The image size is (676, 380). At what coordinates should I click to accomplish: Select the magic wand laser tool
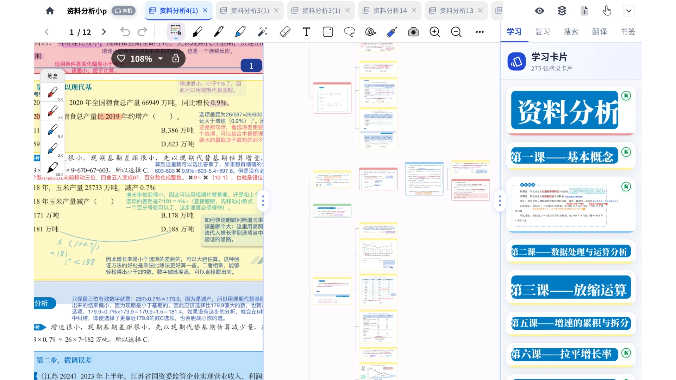point(263,32)
